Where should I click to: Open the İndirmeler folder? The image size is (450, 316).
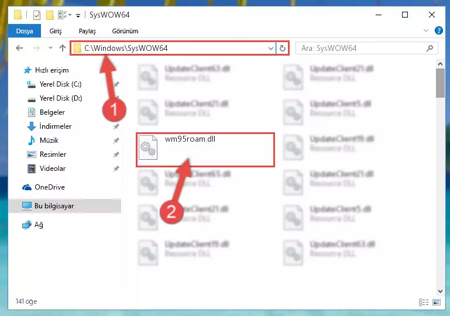coord(56,126)
